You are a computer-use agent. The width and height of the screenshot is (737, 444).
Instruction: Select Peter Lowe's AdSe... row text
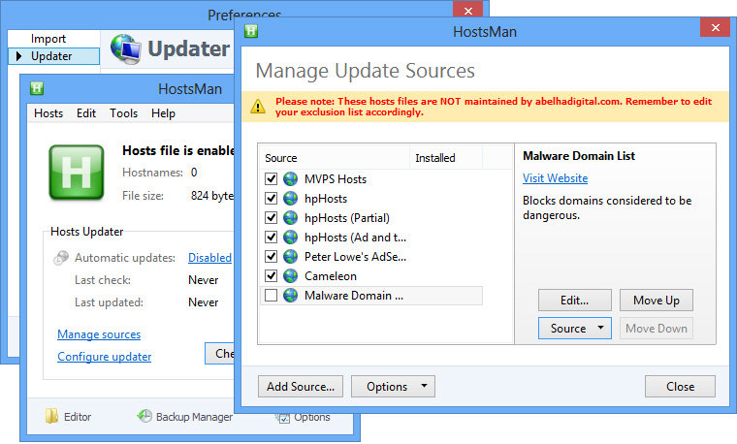[355, 257]
